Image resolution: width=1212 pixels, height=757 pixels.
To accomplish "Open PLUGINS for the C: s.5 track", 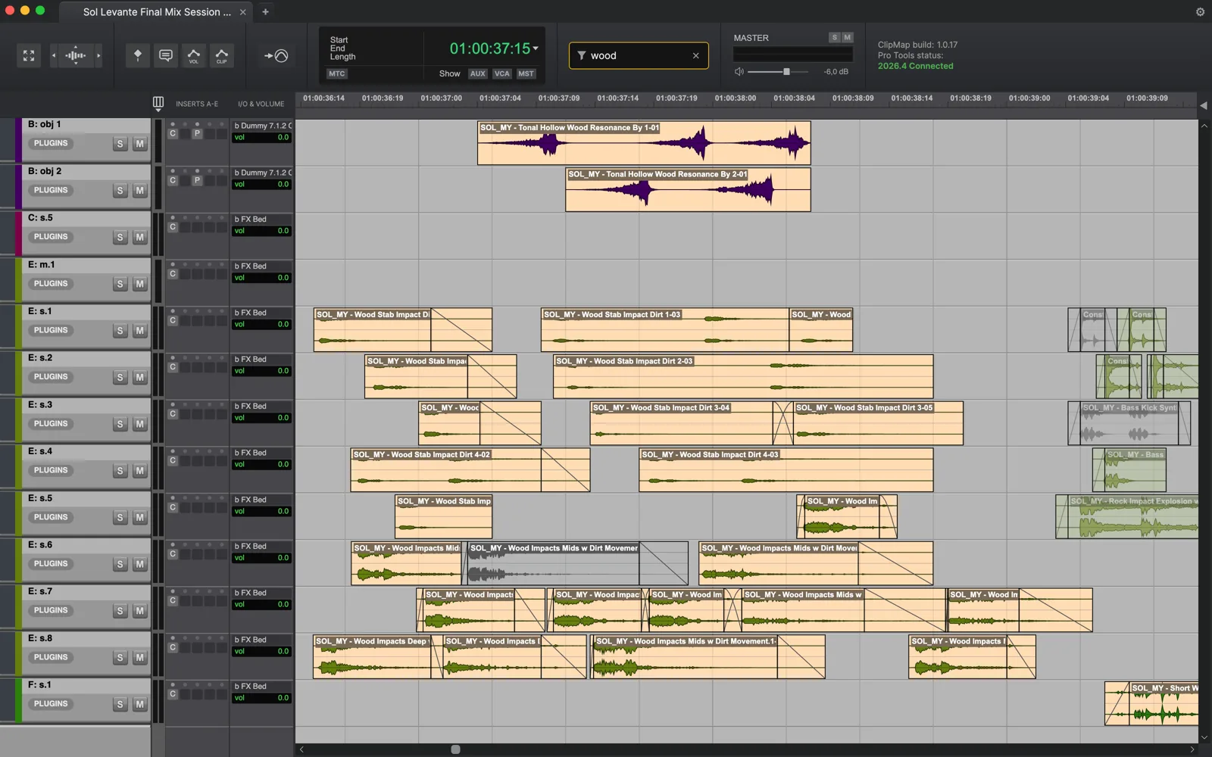I will (x=51, y=237).
